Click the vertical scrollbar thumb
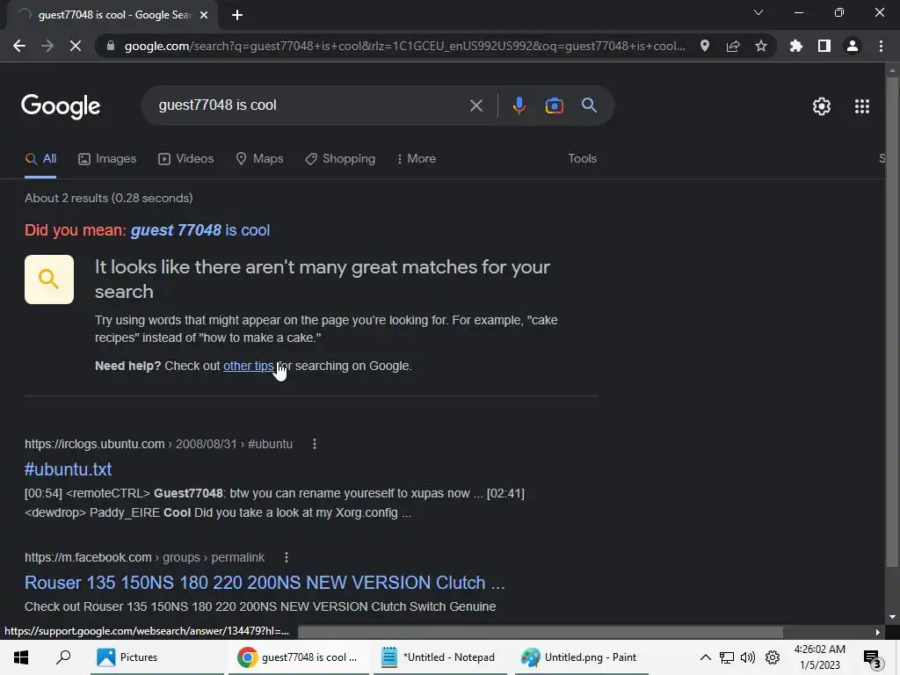The height and width of the screenshot is (675, 900). click(892, 322)
